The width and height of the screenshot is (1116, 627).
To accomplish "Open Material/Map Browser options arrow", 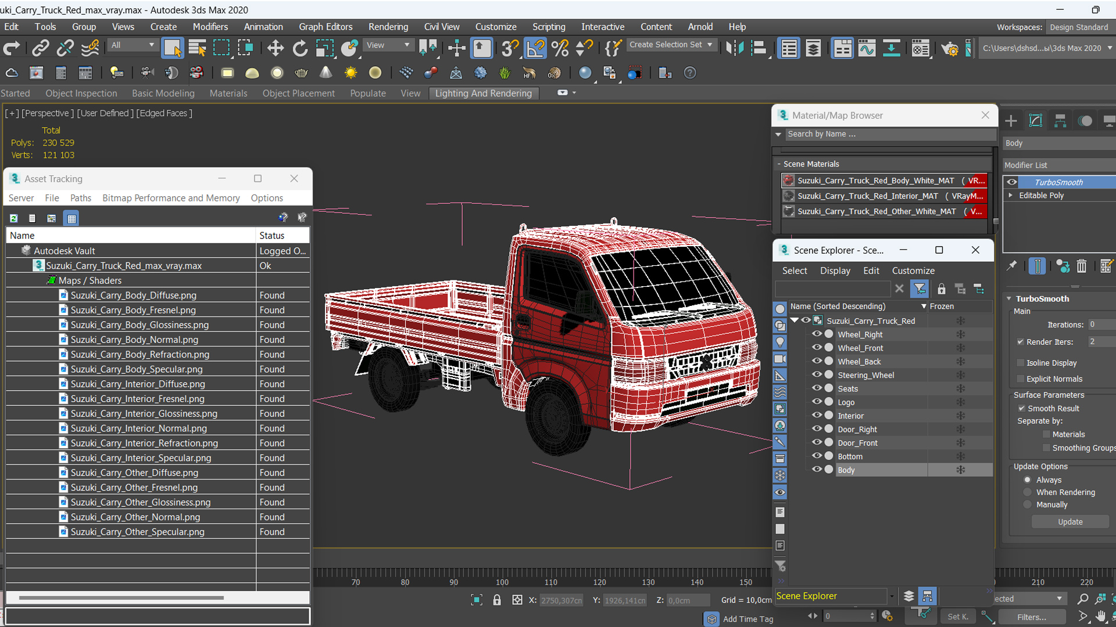I will coord(778,134).
